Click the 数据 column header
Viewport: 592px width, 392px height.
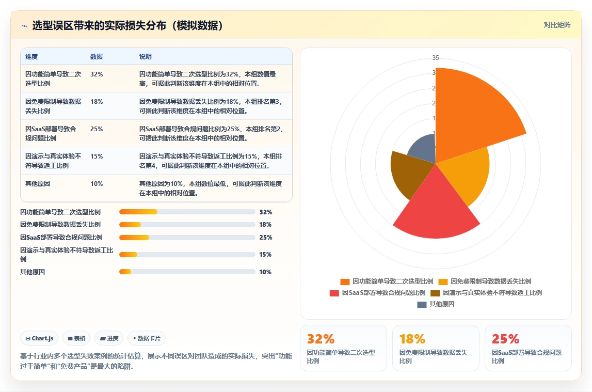(97, 57)
